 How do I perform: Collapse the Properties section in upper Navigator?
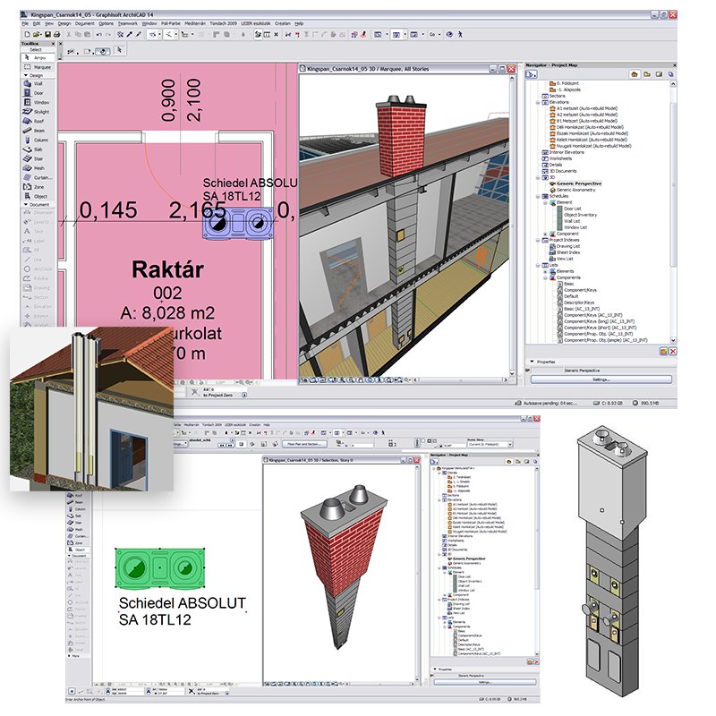coord(532,362)
